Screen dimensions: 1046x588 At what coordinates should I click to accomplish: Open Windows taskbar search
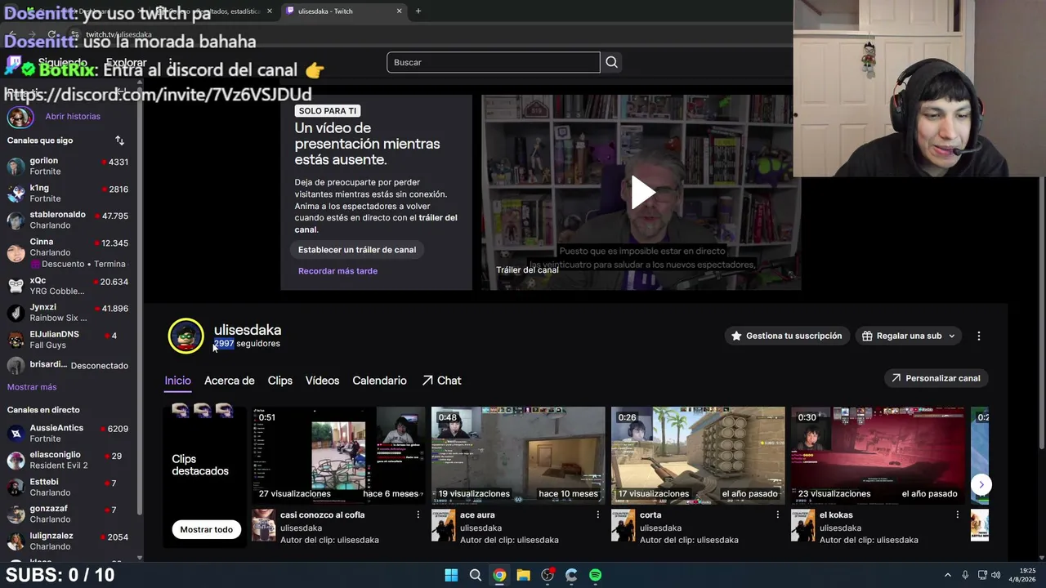pos(475,575)
